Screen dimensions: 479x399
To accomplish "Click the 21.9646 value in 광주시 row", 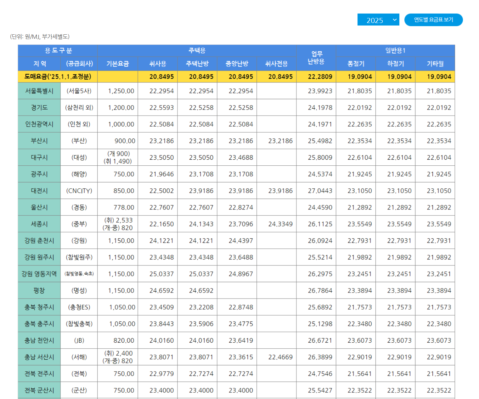I will pyautogui.click(x=161, y=174).
